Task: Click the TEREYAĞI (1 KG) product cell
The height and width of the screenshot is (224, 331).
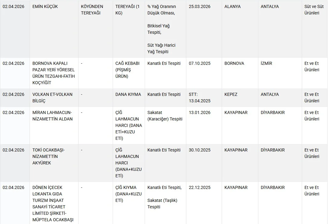Action: 127,10
